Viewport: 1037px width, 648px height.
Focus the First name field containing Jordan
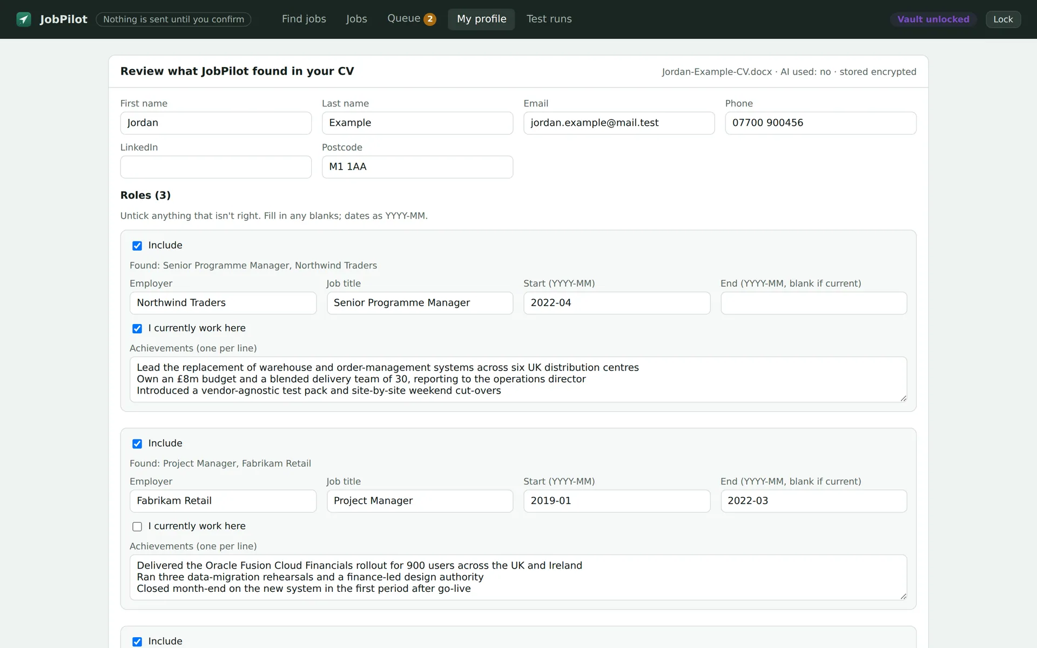216,123
